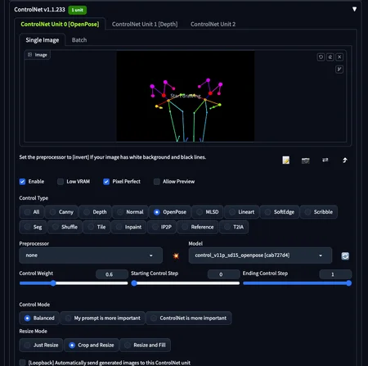Open the Batch tab
368x366 pixels.
[x=79, y=40]
